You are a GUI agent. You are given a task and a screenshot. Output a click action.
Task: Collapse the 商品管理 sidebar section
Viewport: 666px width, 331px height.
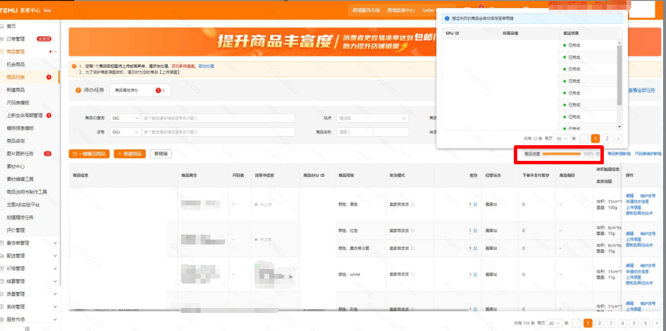(x=55, y=52)
